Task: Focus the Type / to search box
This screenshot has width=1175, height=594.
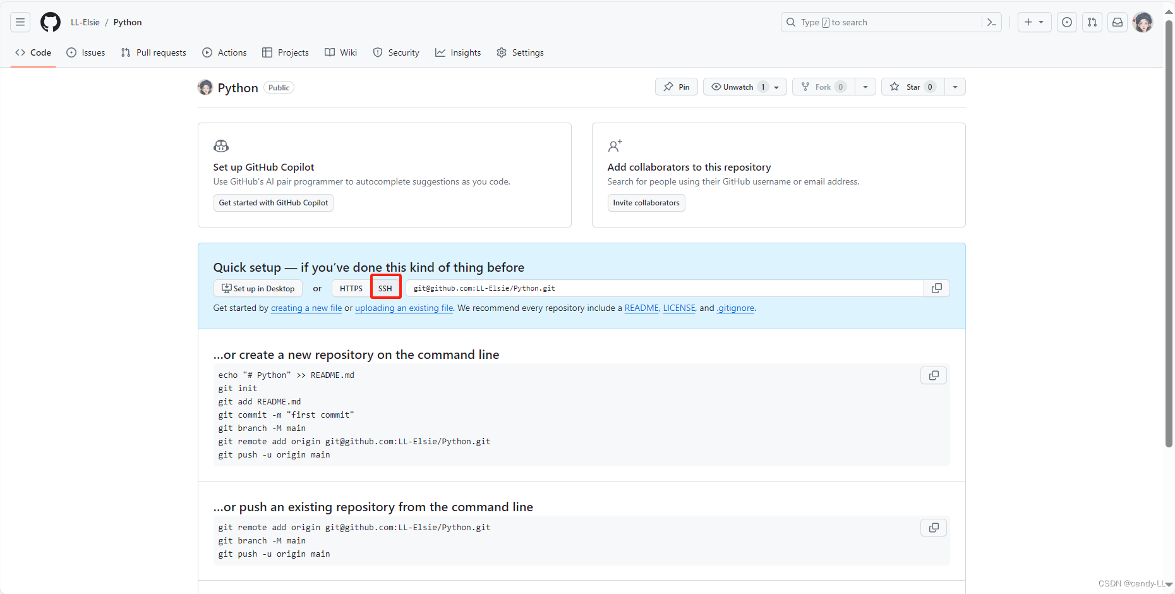Action: (x=891, y=22)
